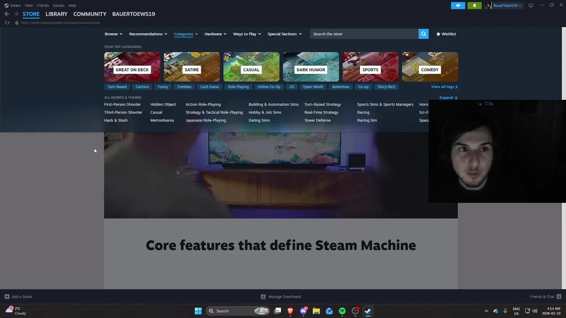Switch to the LIBRARY tab
566x318 pixels.
coord(57,14)
